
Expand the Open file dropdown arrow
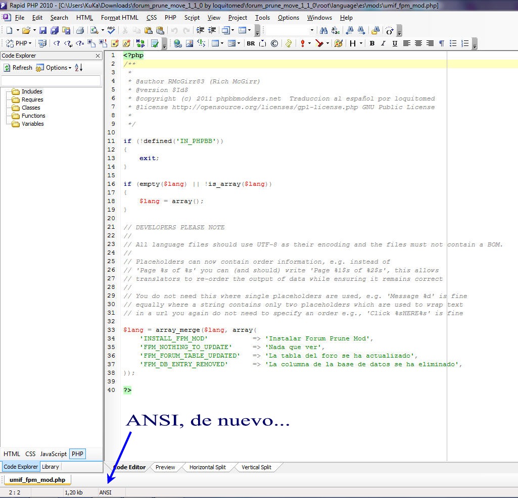(x=34, y=30)
